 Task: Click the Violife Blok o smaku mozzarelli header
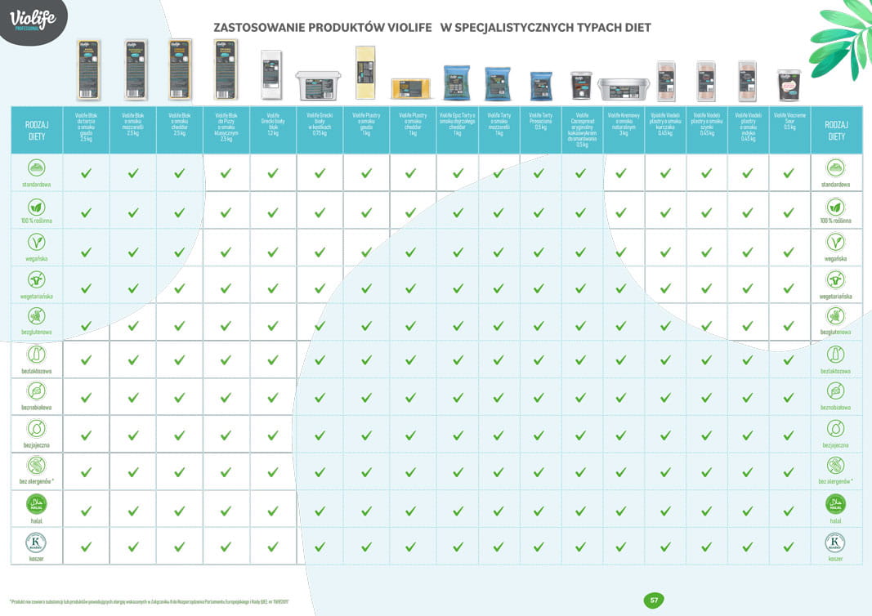pos(133,123)
